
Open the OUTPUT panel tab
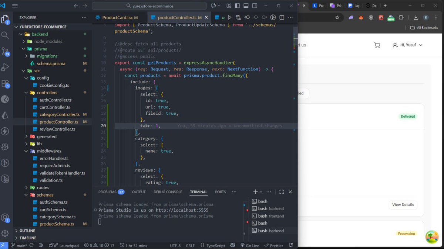pyautogui.click(x=139, y=192)
